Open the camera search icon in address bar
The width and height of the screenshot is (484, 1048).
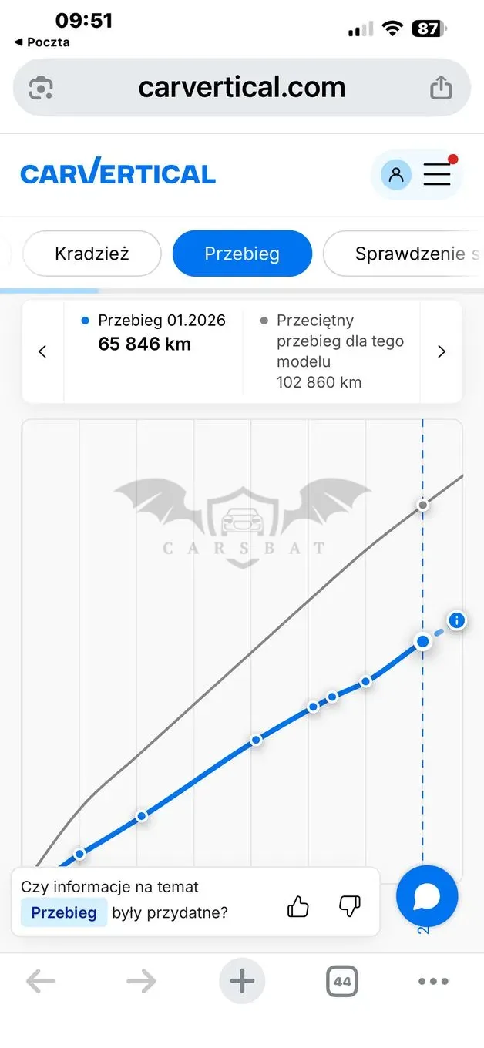point(41,88)
